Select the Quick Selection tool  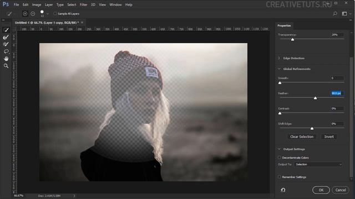tap(6, 30)
